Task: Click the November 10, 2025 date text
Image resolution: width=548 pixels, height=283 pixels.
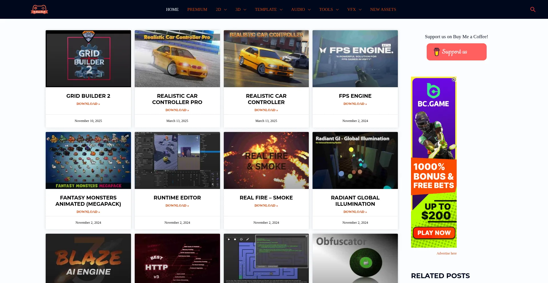Action: pyautogui.click(x=88, y=121)
